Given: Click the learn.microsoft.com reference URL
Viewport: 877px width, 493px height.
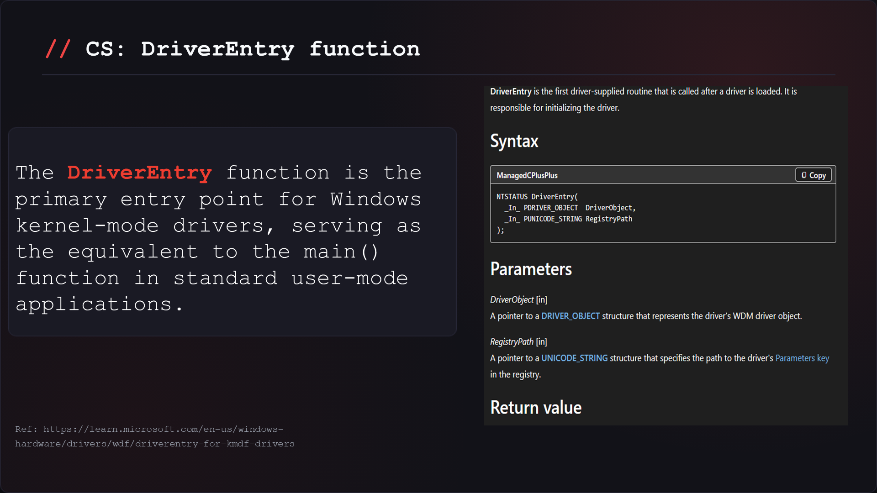Looking at the screenshot, I should pyautogui.click(x=154, y=436).
